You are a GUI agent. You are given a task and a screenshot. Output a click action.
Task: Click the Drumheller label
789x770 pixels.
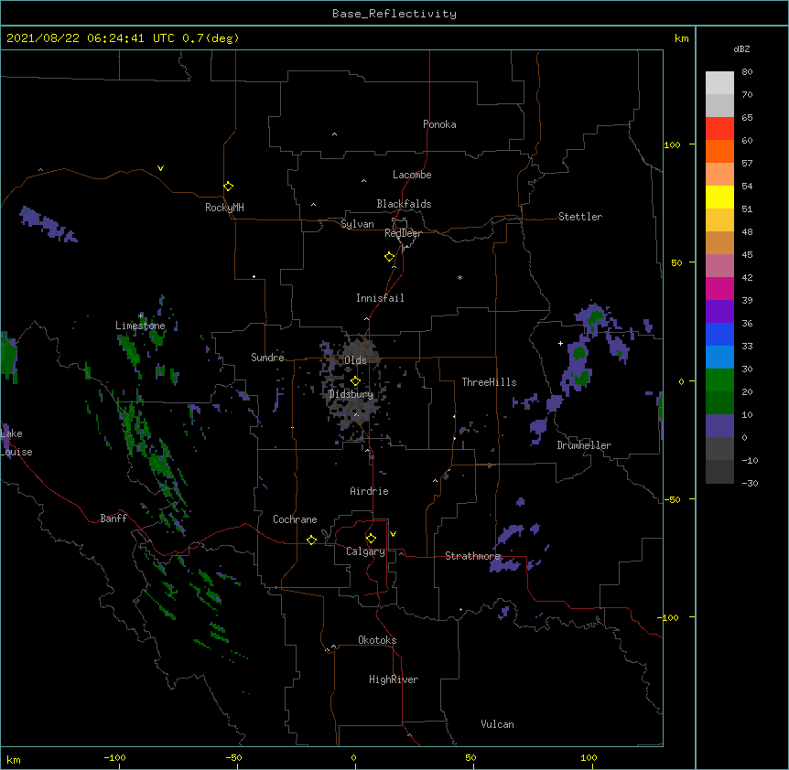(x=584, y=445)
